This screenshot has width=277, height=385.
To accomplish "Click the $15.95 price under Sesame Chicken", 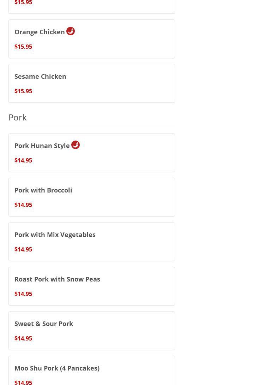I will (x=23, y=91).
